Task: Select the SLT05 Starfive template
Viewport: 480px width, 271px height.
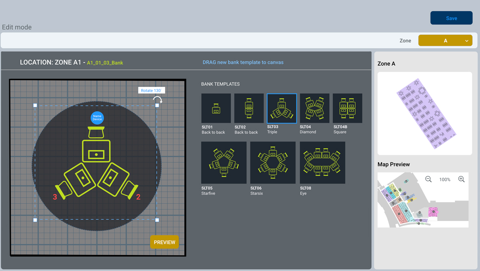Action: tap(224, 163)
